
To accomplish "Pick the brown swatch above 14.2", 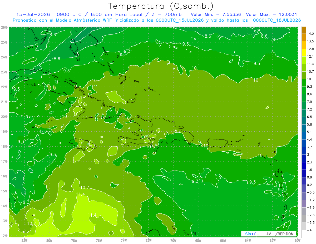I will 304,30.
